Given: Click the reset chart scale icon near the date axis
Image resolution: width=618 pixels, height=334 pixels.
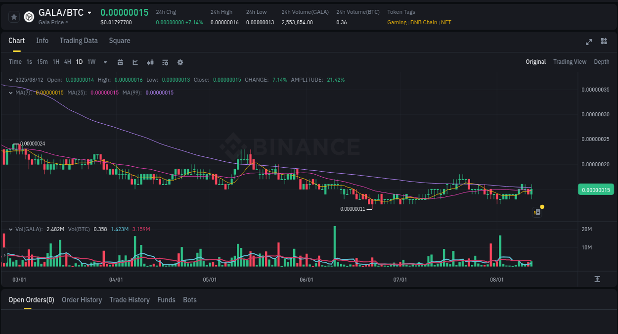Looking at the screenshot, I should (597, 279).
